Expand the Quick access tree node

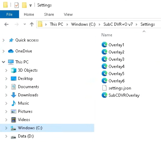coord(4,40)
